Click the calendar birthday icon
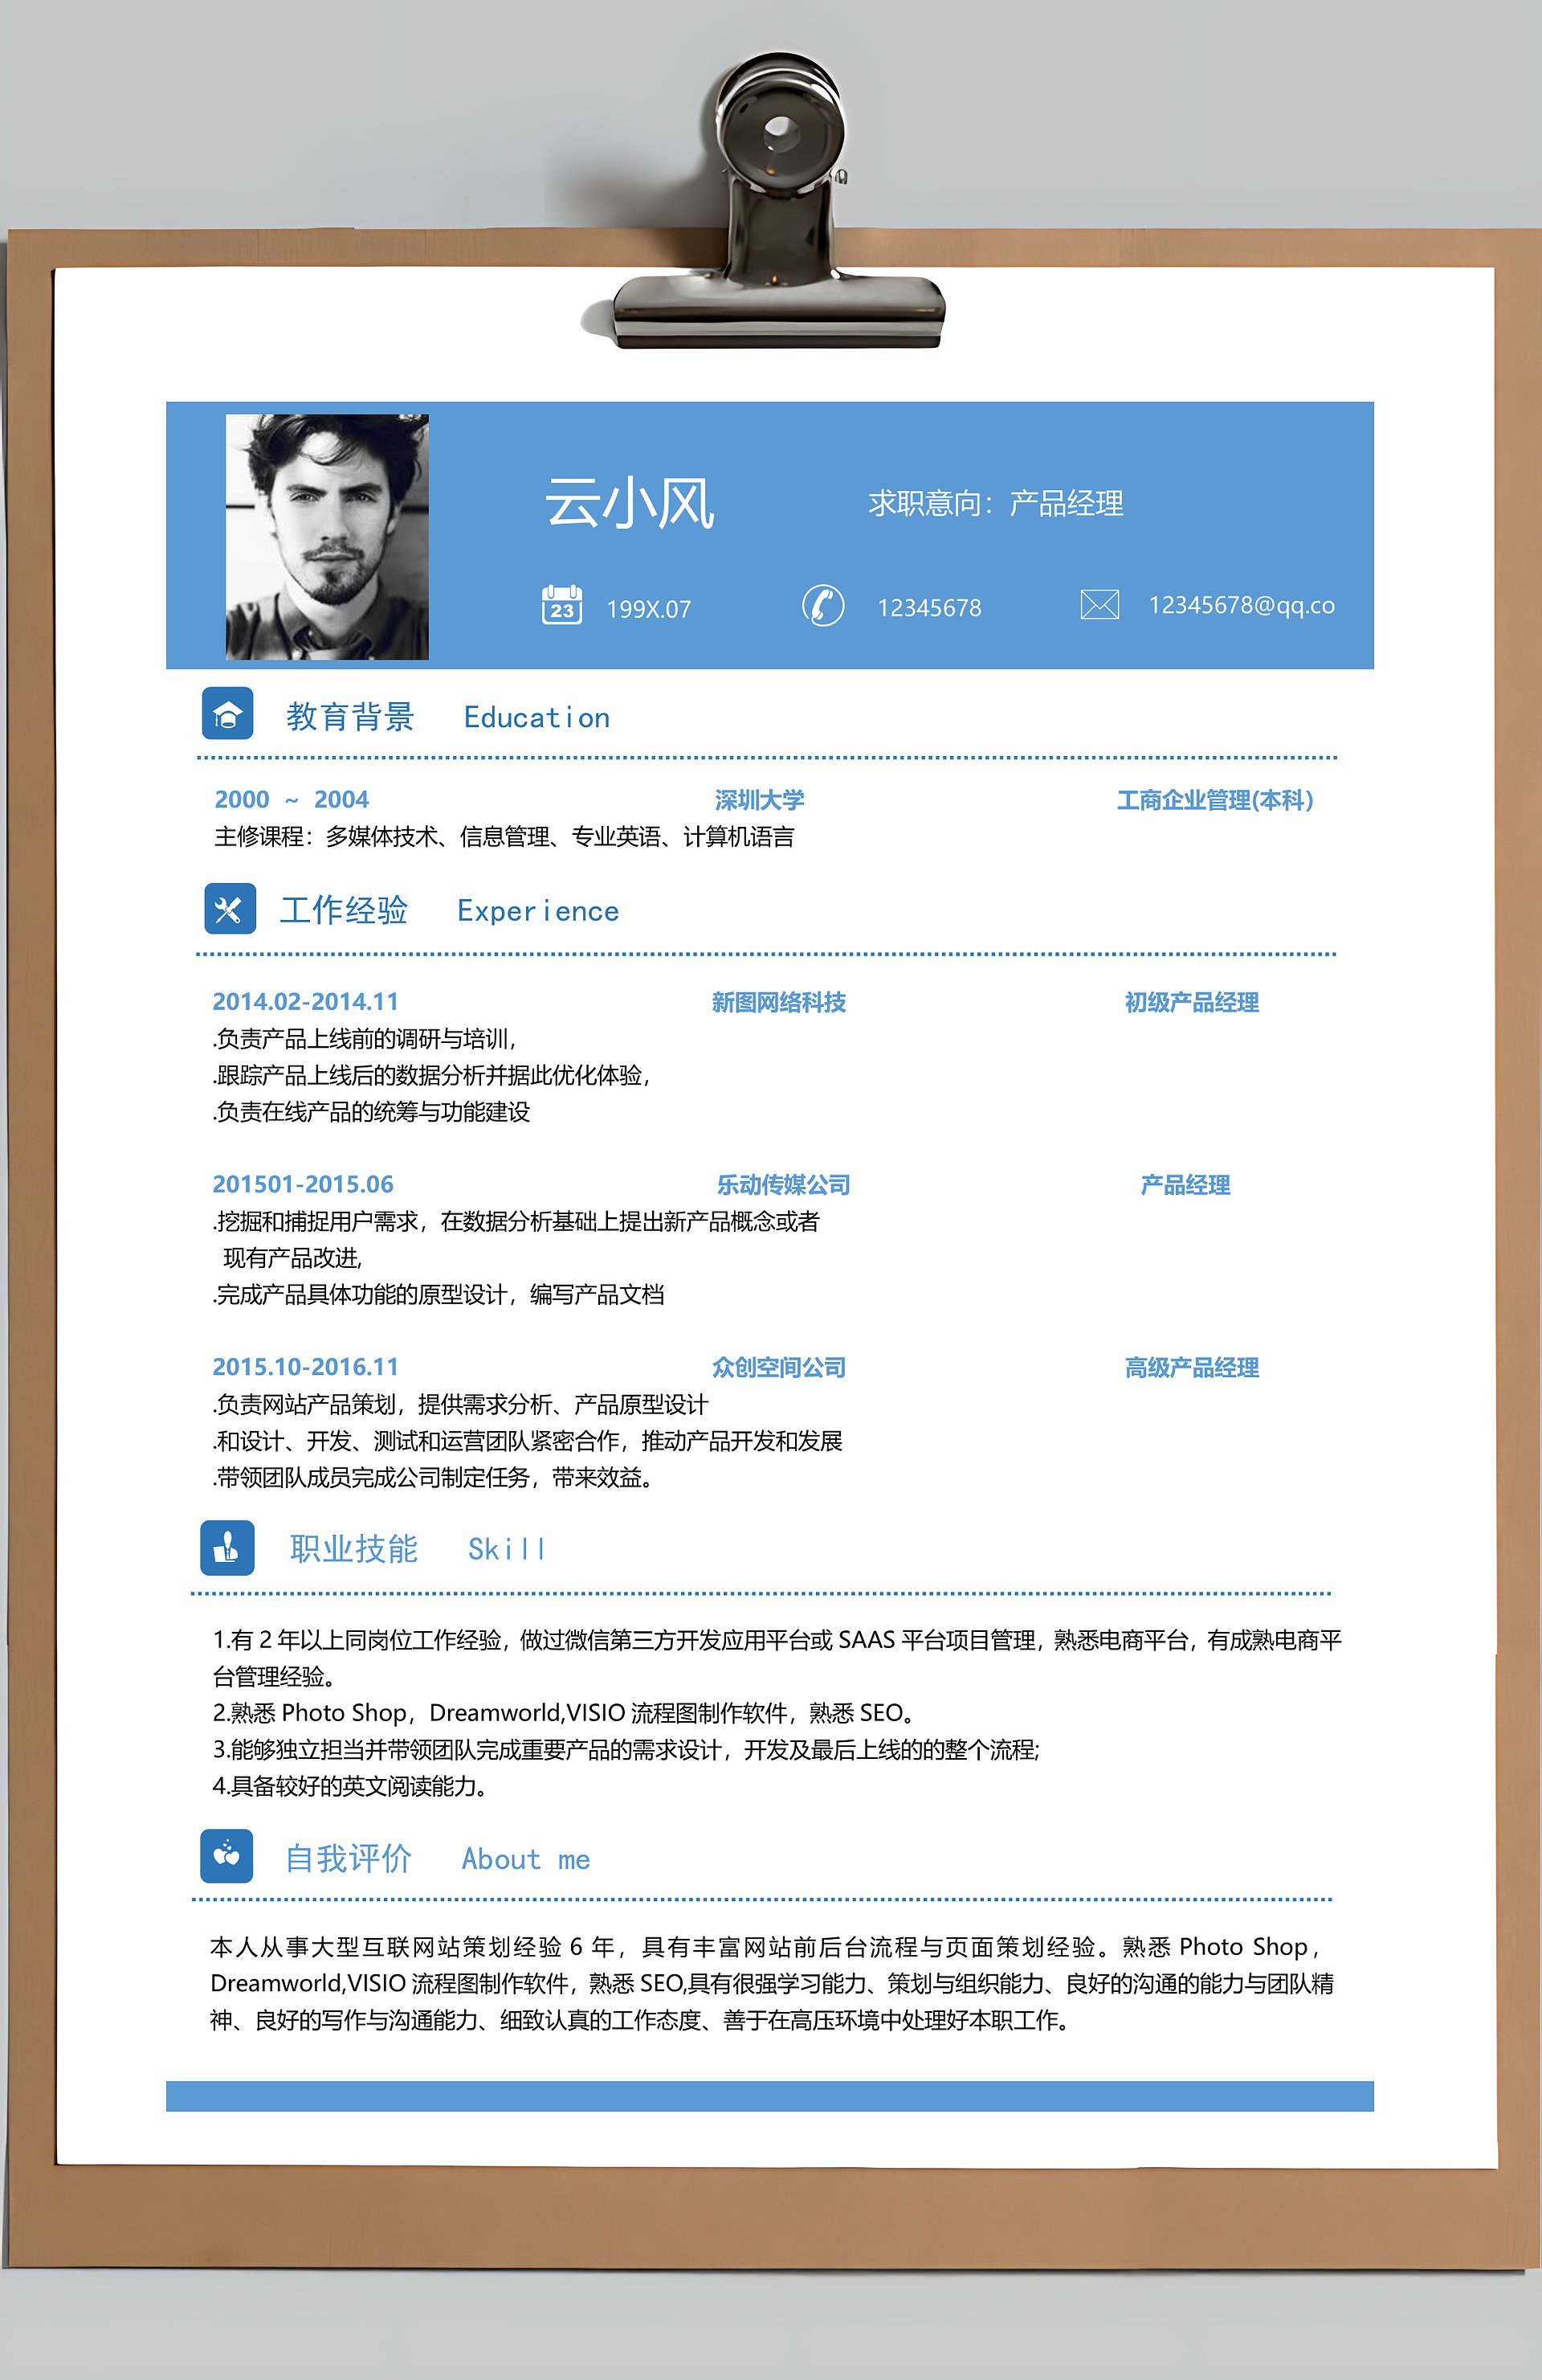The width and height of the screenshot is (1542, 2380). click(561, 605)
